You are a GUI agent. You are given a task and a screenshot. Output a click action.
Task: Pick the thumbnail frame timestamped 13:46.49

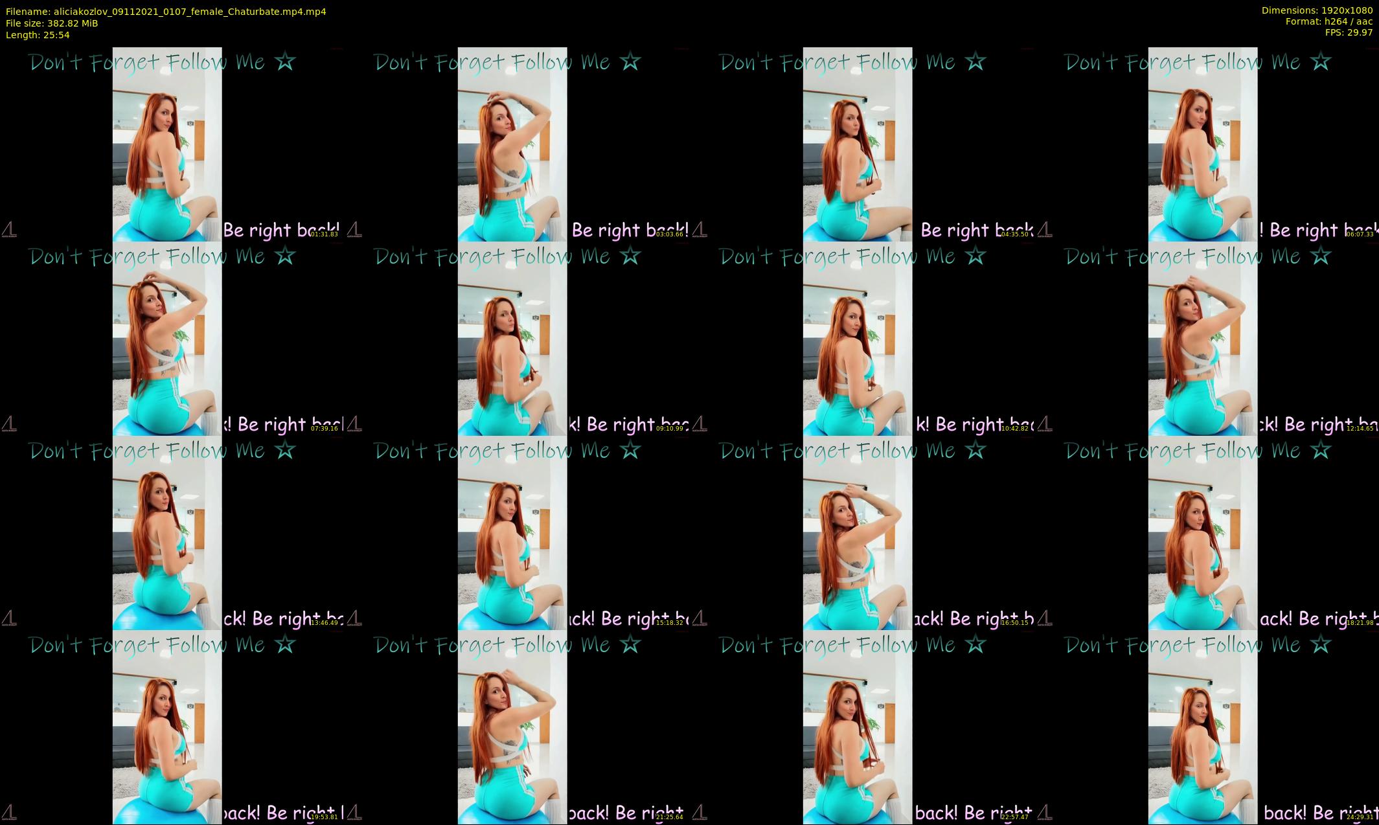click(171, 532)
